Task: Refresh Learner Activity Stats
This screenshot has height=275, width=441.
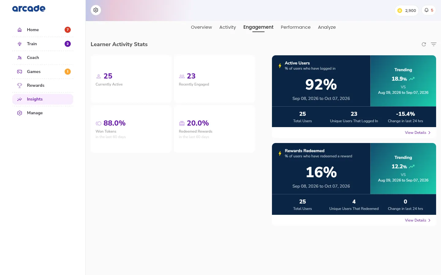Action: [424, 44]
